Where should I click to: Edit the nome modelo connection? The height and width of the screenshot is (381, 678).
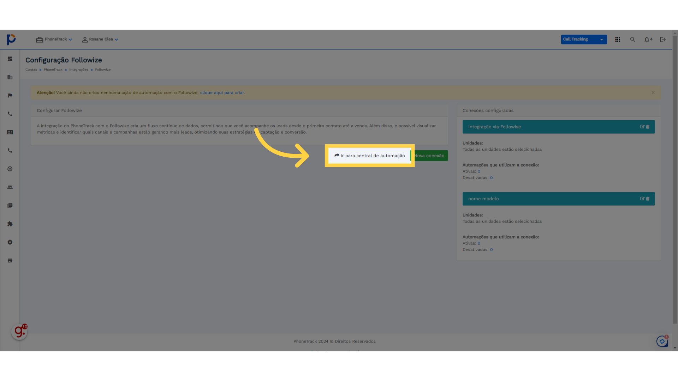pyautogui.click(x=642, y=199)
